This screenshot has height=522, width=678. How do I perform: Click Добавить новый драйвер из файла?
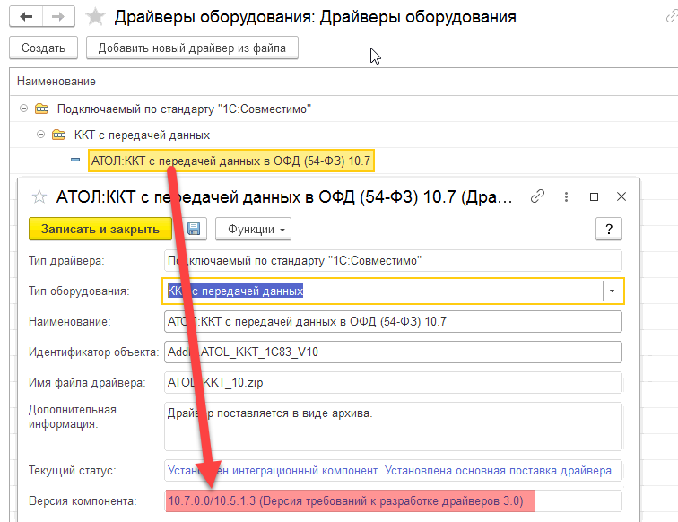192,48
